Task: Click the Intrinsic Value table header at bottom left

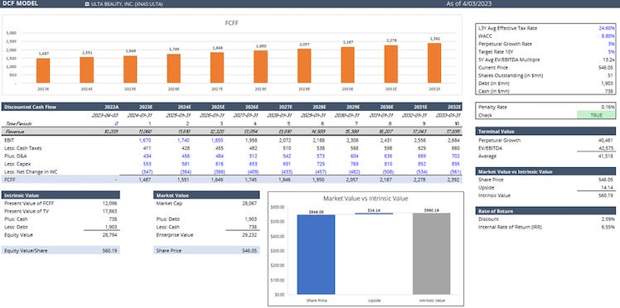Action: (x=61, y=195)
